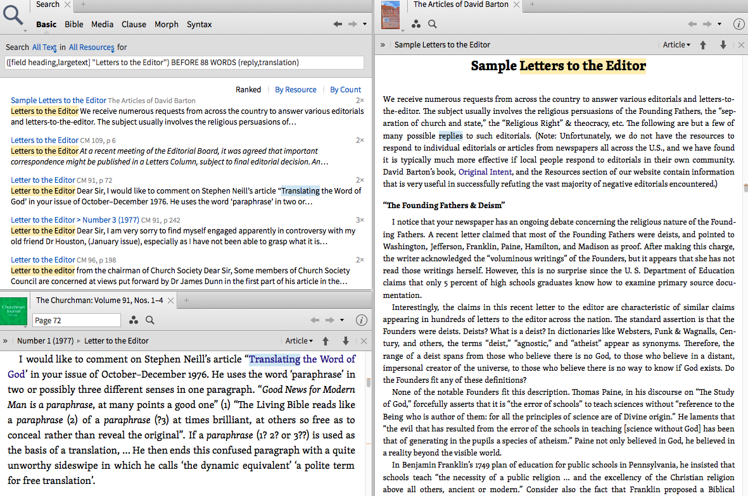Click the Page 72 reference box

point(77,320)
